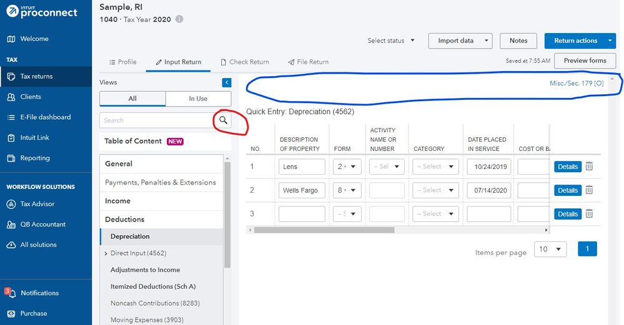624x325 pixels.
Task: Open the Income section
Action: click(161, 201)
